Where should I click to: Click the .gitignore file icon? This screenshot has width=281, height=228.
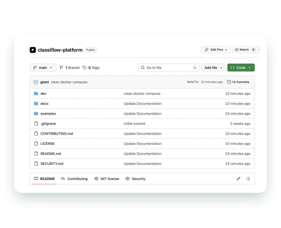click(x=36, y=124)
